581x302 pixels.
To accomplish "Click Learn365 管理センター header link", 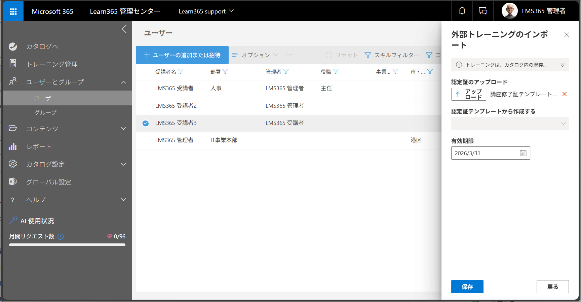I will click(x=125, y=11).
